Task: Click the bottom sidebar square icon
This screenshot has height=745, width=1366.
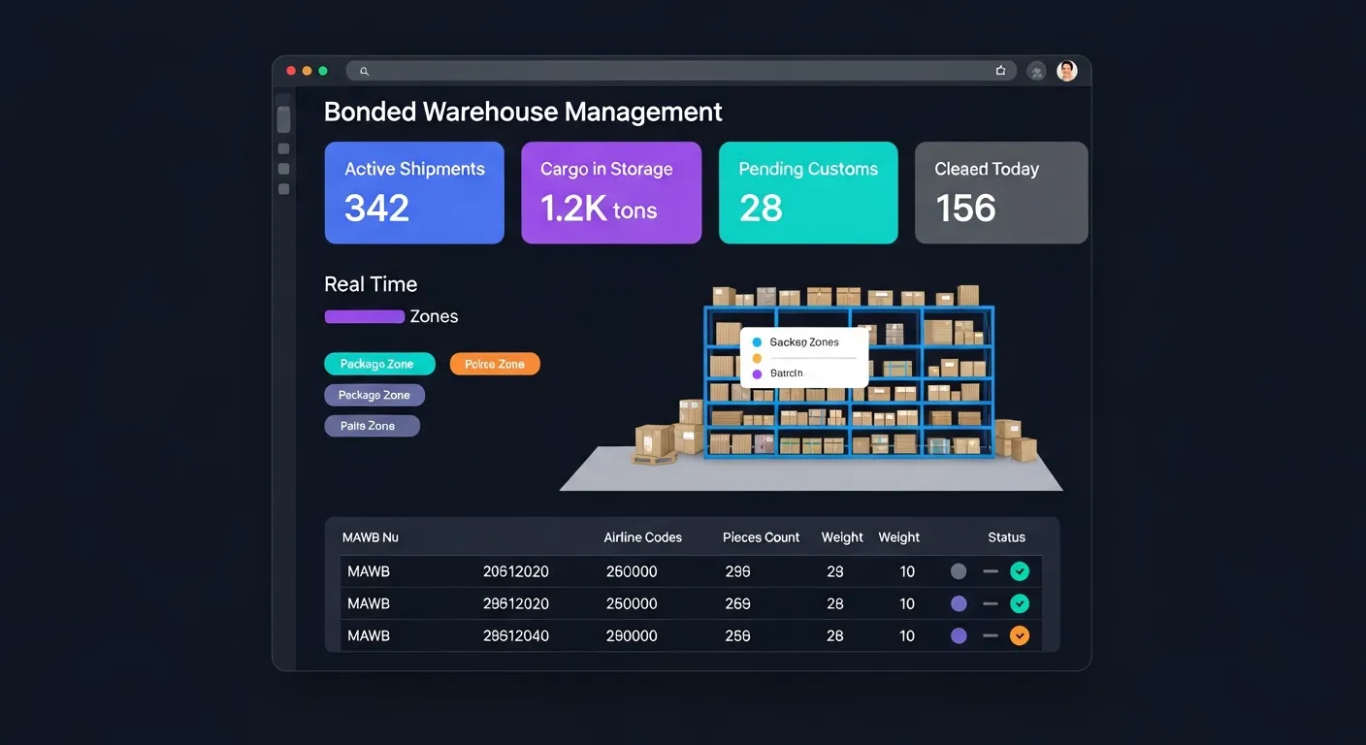Action: (x=283, y=189)
